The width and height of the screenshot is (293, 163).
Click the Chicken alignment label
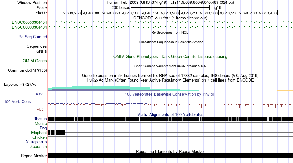39,137
